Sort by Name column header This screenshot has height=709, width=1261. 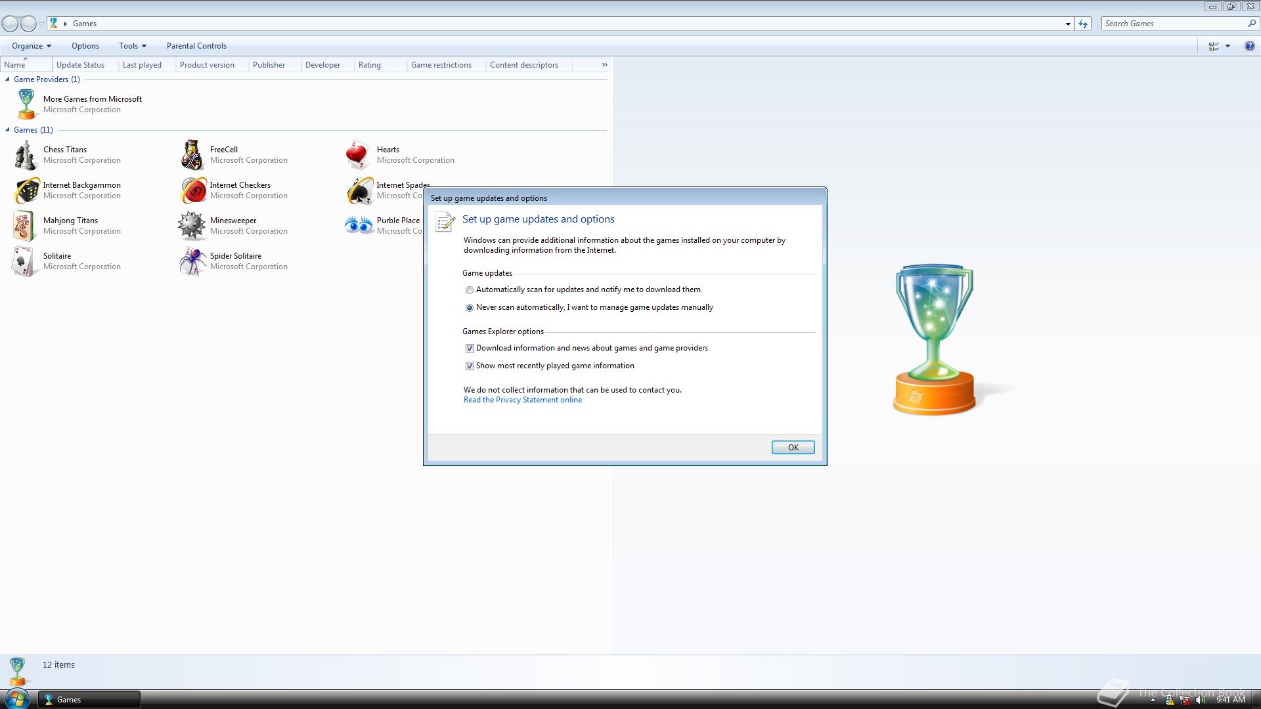tap(26, 65)
